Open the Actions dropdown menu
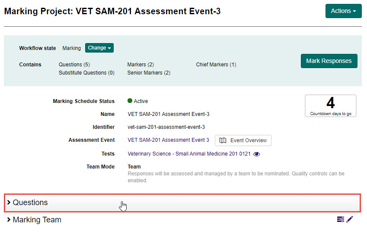Image resolution: width=367 pixels, height=237 pixels. tap(343, 11)
